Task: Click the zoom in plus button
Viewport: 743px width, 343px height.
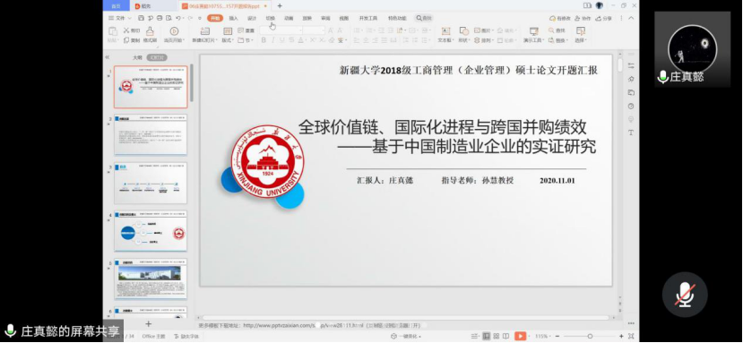Action: [621, 336]
